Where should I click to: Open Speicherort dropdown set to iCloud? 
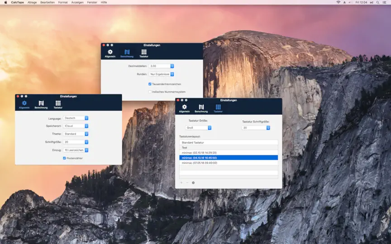[x=76, y=126]
